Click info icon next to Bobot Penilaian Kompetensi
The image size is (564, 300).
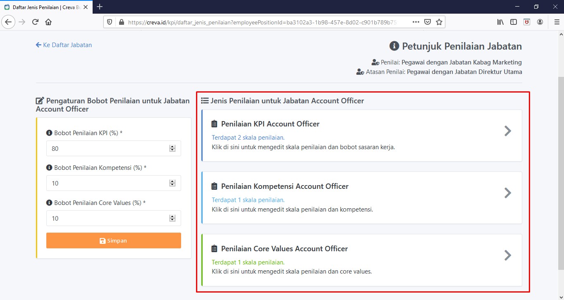(x=49, y=168)
